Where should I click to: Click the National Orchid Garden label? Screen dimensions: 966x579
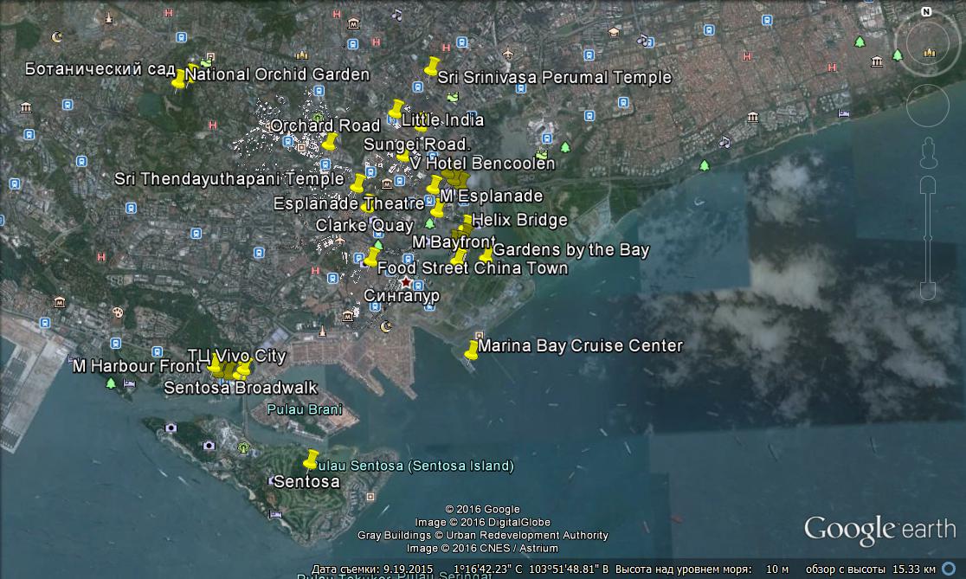tap(278, 74)
